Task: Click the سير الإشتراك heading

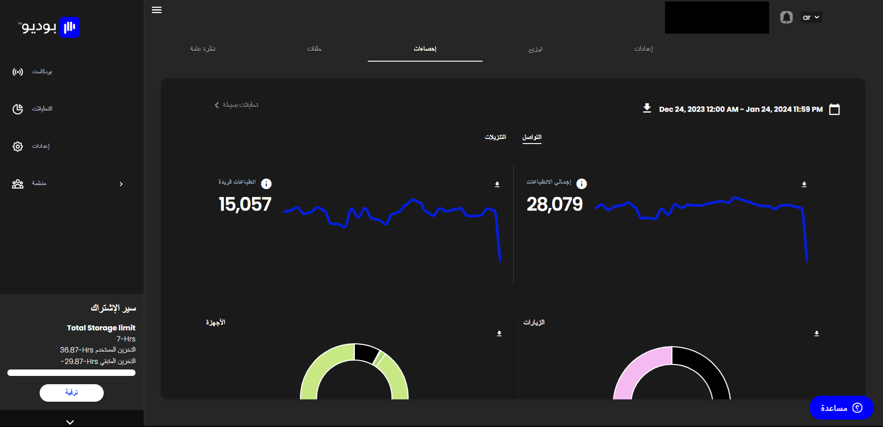Action: (113, 308)
